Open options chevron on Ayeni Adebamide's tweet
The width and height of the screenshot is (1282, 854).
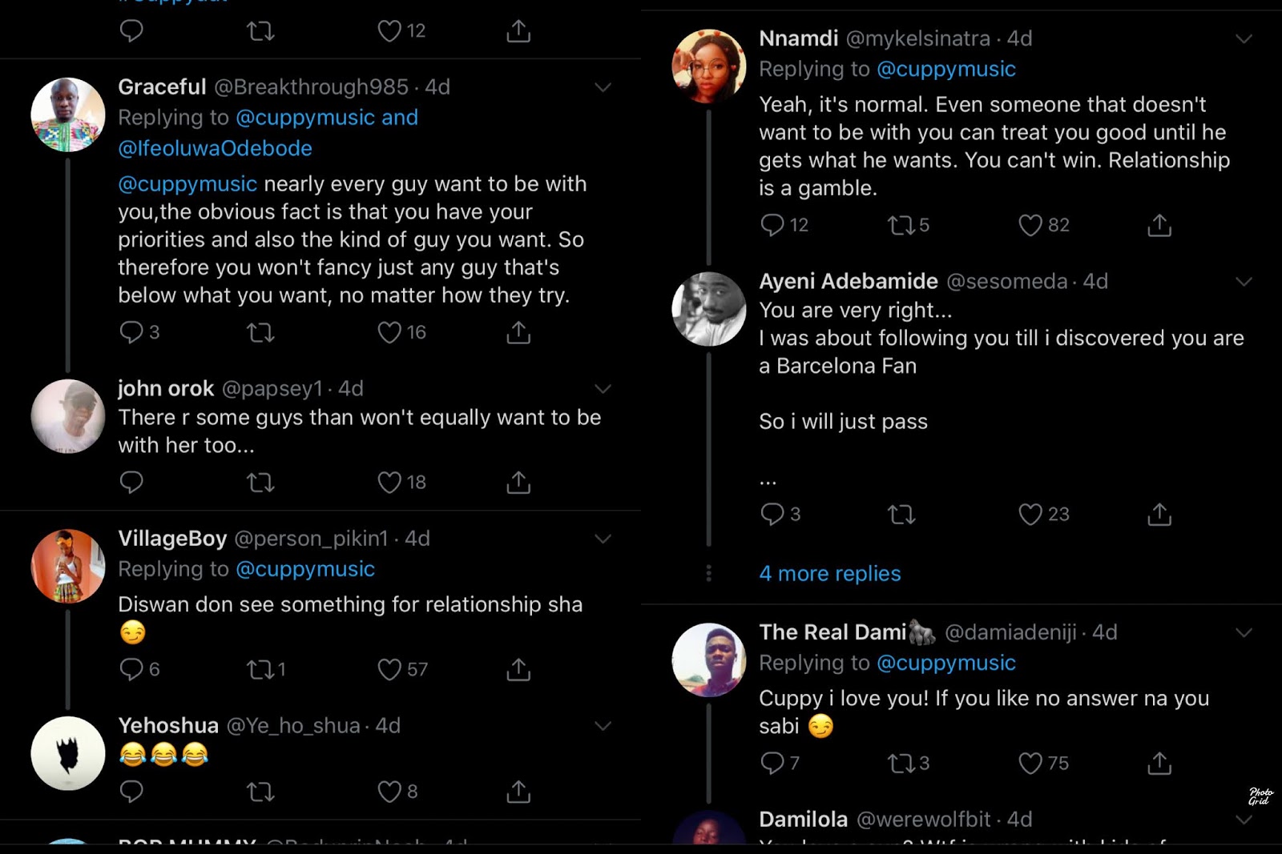pyautogui.click(x=1244, y=282)
